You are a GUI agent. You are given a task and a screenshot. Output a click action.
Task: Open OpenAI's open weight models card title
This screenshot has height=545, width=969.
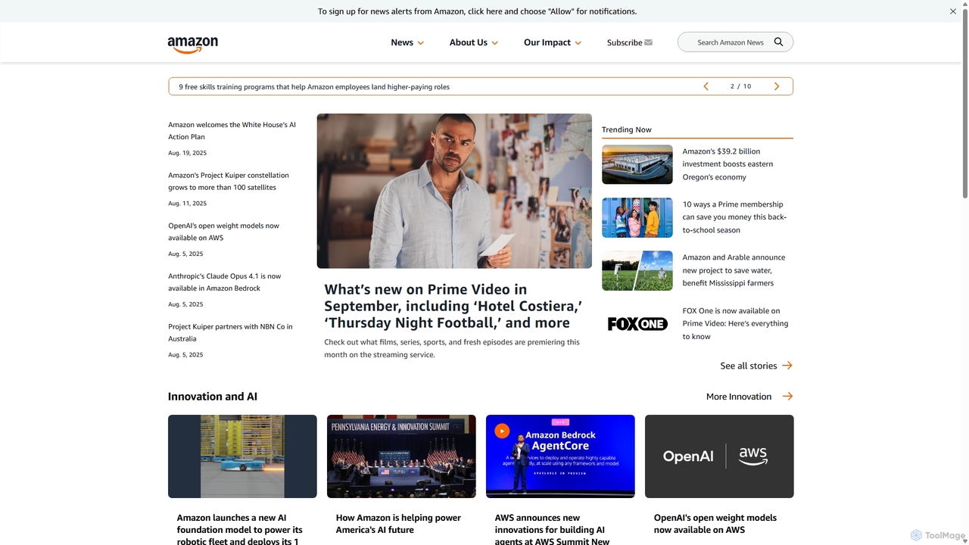pyautogui.click(x=715, y=524)
